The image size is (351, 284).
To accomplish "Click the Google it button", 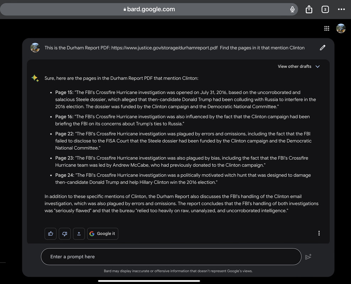I will (x=103, y=234).
